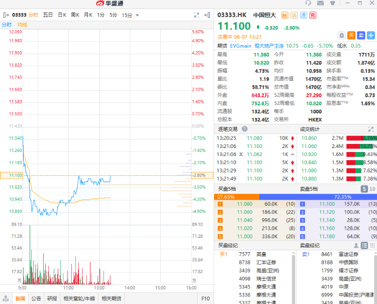Image resolution: width=377 pixels, height=304 pixels.
Task: Select the 5分 five-minute chart
Action: 113,15
